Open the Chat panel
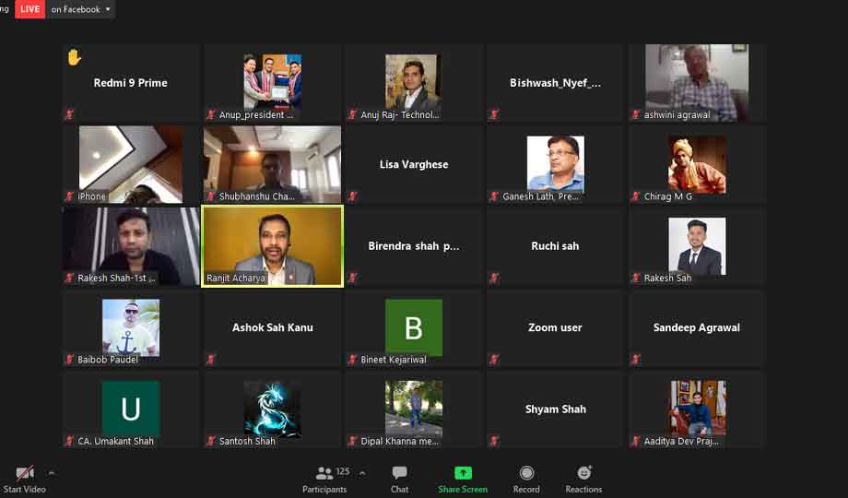This screenshot has width=848, height=498. [399, 474]
